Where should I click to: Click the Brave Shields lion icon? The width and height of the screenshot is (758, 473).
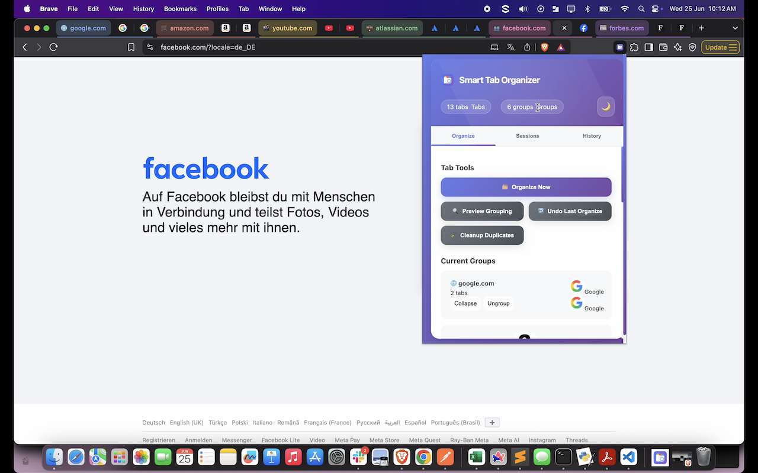tap(545, 47)
